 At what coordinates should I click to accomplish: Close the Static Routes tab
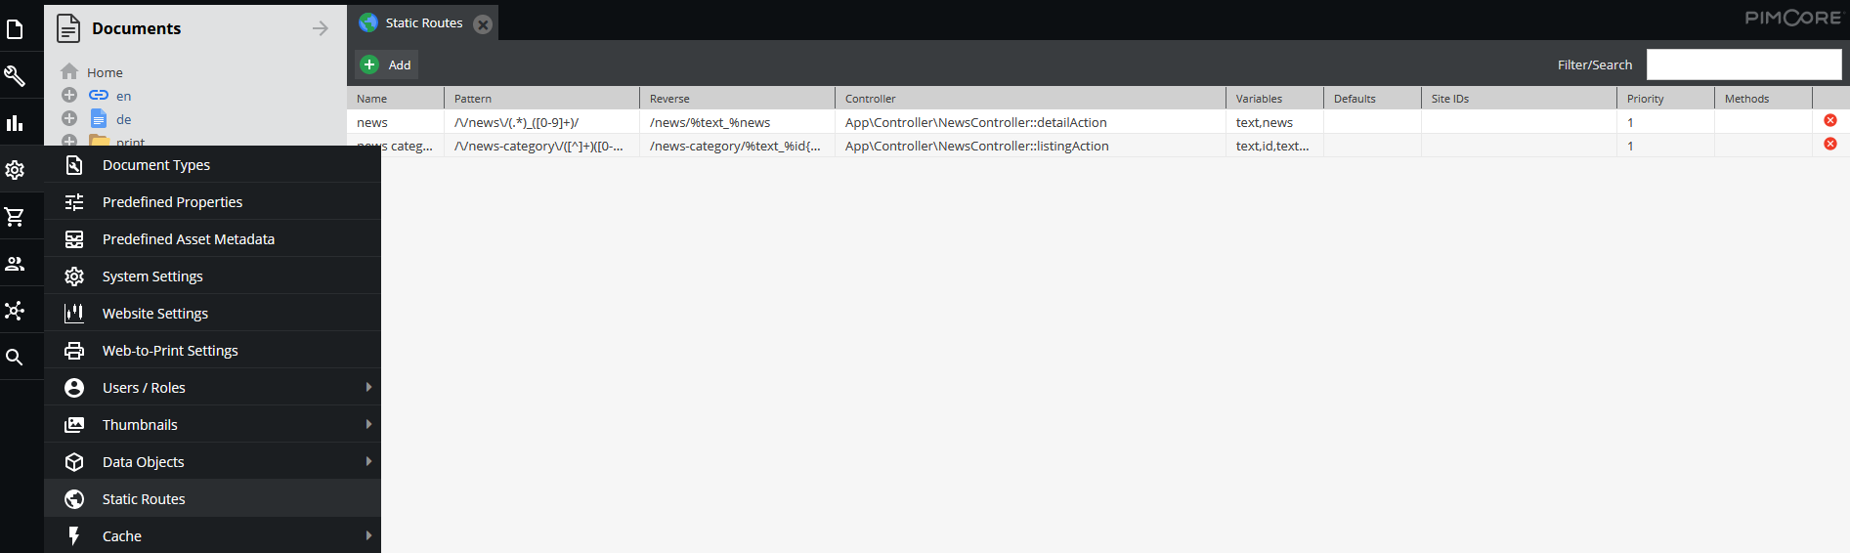coord(483,24)
